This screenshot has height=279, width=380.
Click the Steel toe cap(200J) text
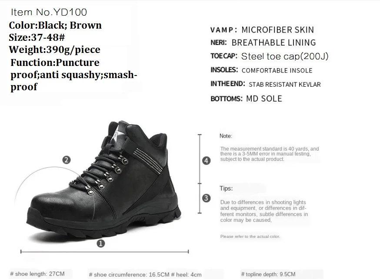[x=285, y=56]
